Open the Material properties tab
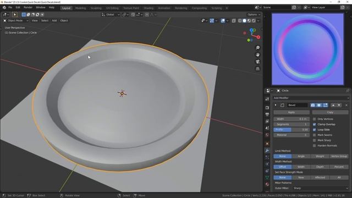This screenshot has height=198, width=352. coord(267,184)
